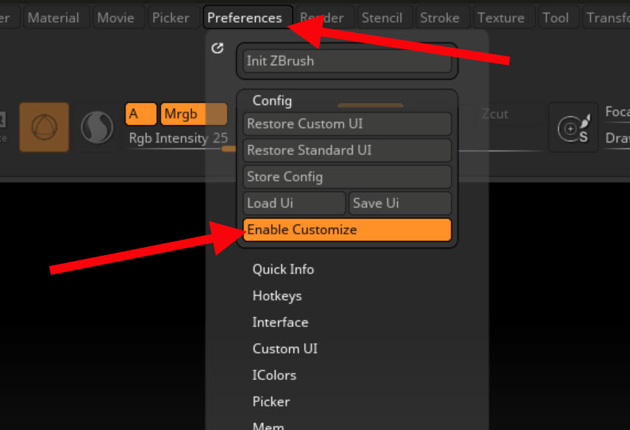This screenshot has width=630, height=430.
Task: Toggle the Mrgb mode button
Action: pyautogui.click(x=193, y=114)
